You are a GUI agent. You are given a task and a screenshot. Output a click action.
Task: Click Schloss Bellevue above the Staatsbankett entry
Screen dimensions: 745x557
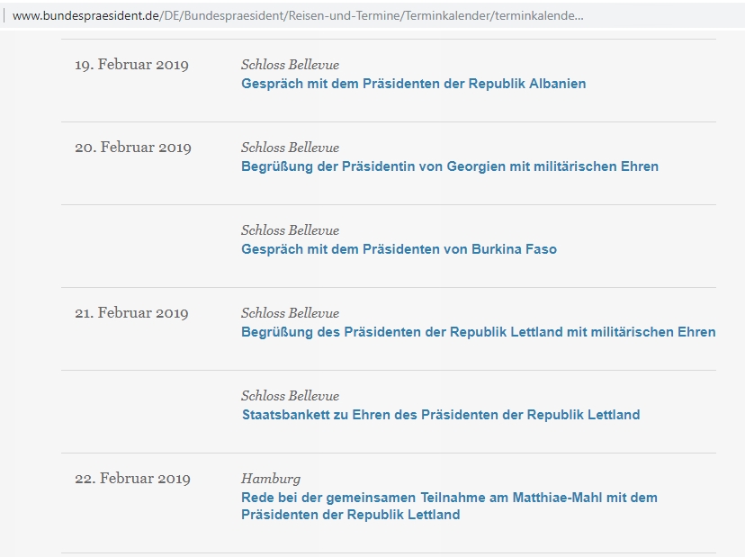(290, 396)
